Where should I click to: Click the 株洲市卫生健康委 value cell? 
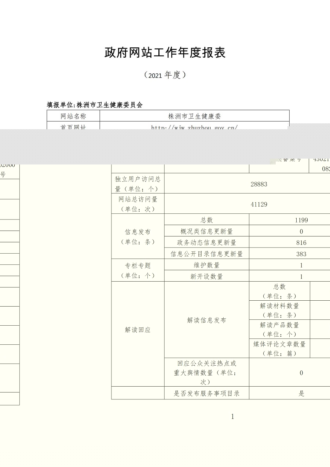coord(194,116)
